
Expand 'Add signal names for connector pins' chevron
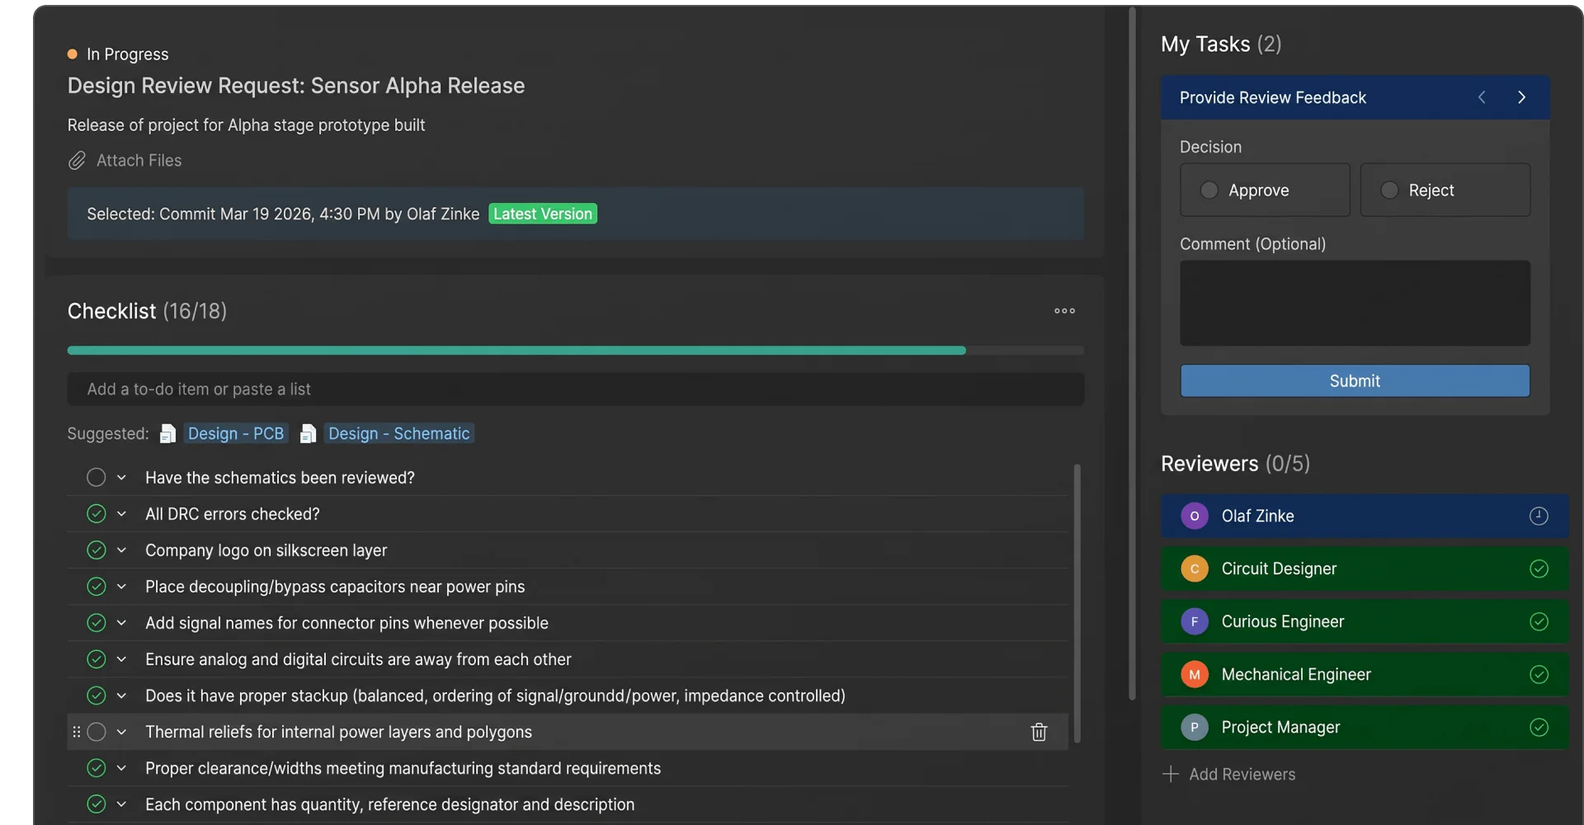tap(121, 623)
